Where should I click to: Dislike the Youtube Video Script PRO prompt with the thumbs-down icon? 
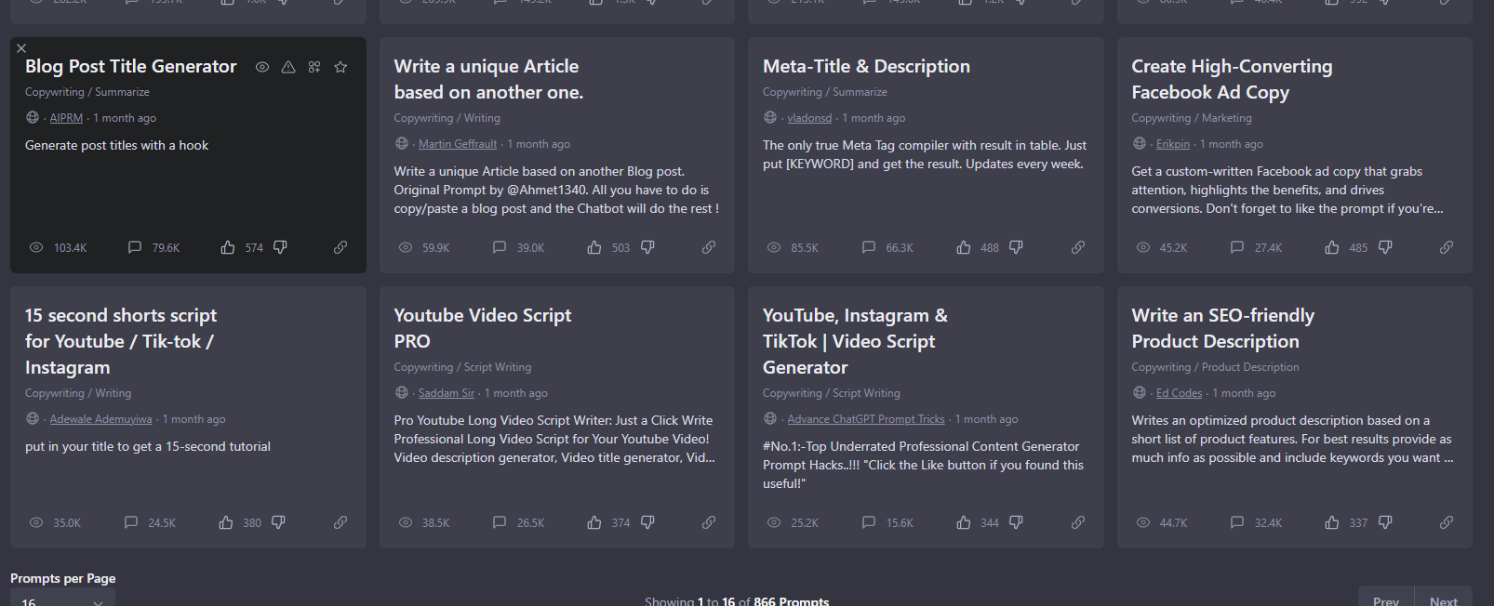coord(647,522)
